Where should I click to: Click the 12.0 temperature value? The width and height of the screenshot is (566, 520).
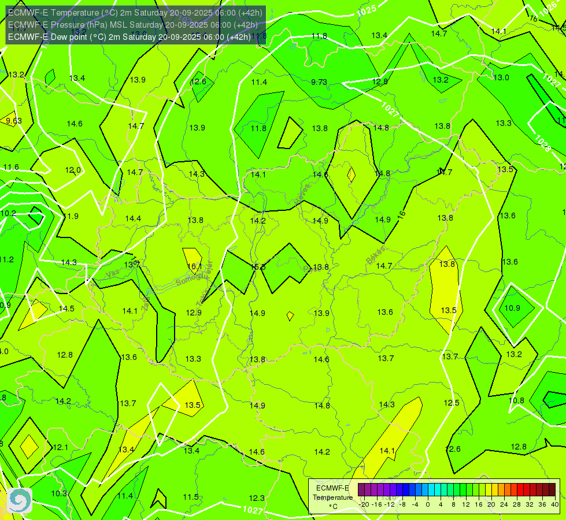(x=73, y=170)
